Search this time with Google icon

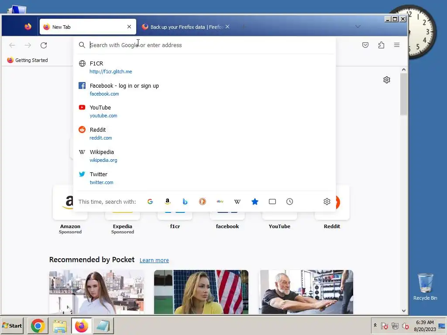tap(150, 202)
